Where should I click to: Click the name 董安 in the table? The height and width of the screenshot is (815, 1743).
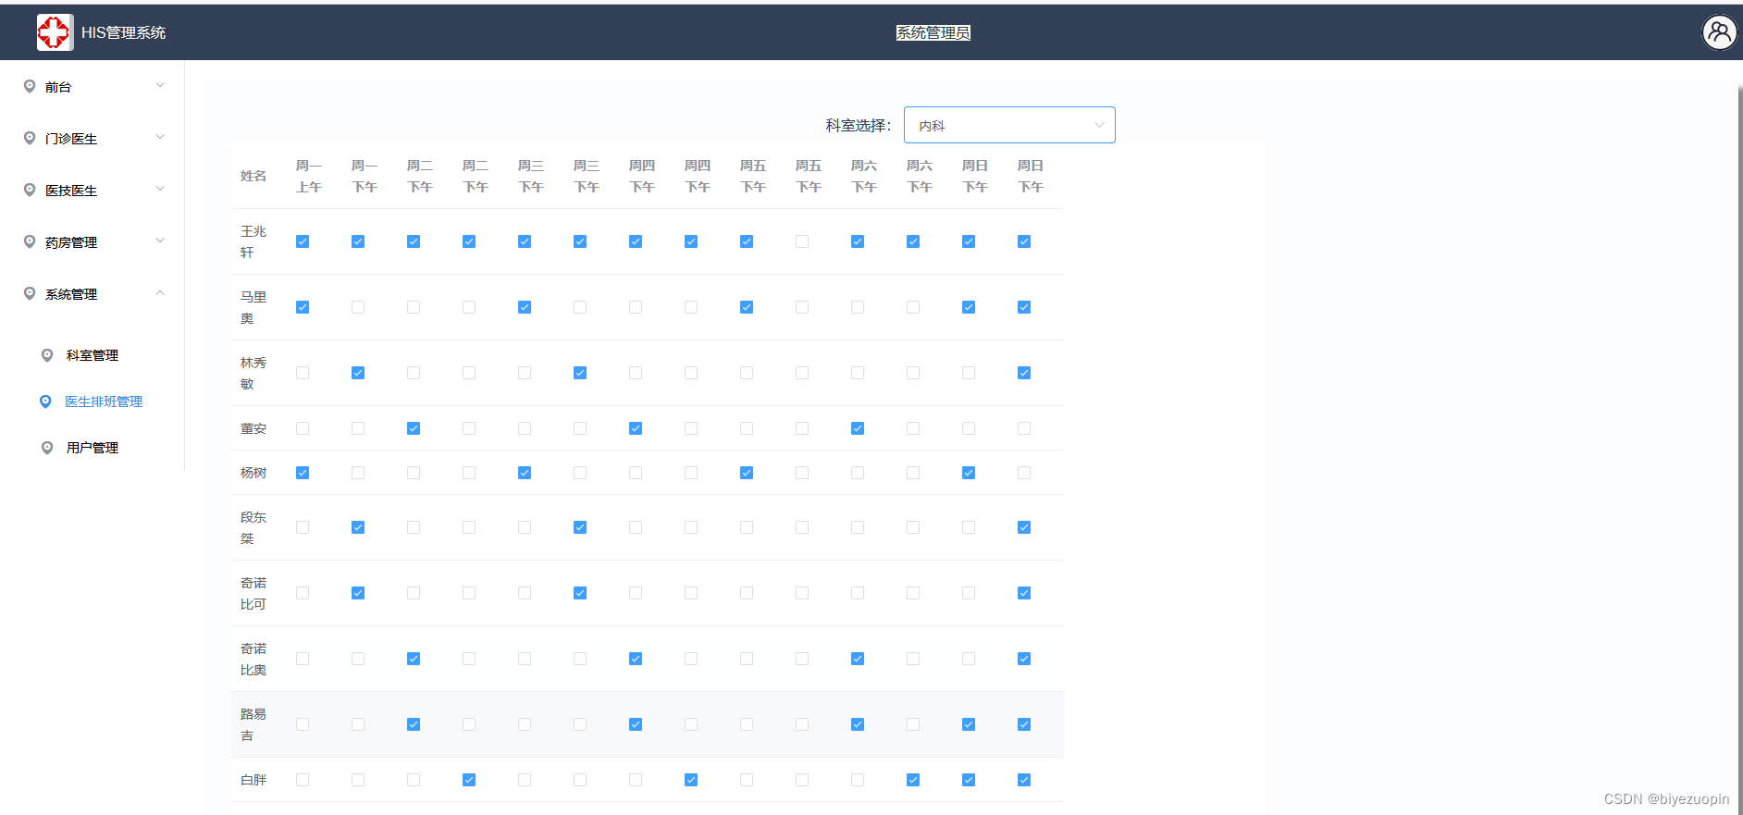click(x=253, y=428)
